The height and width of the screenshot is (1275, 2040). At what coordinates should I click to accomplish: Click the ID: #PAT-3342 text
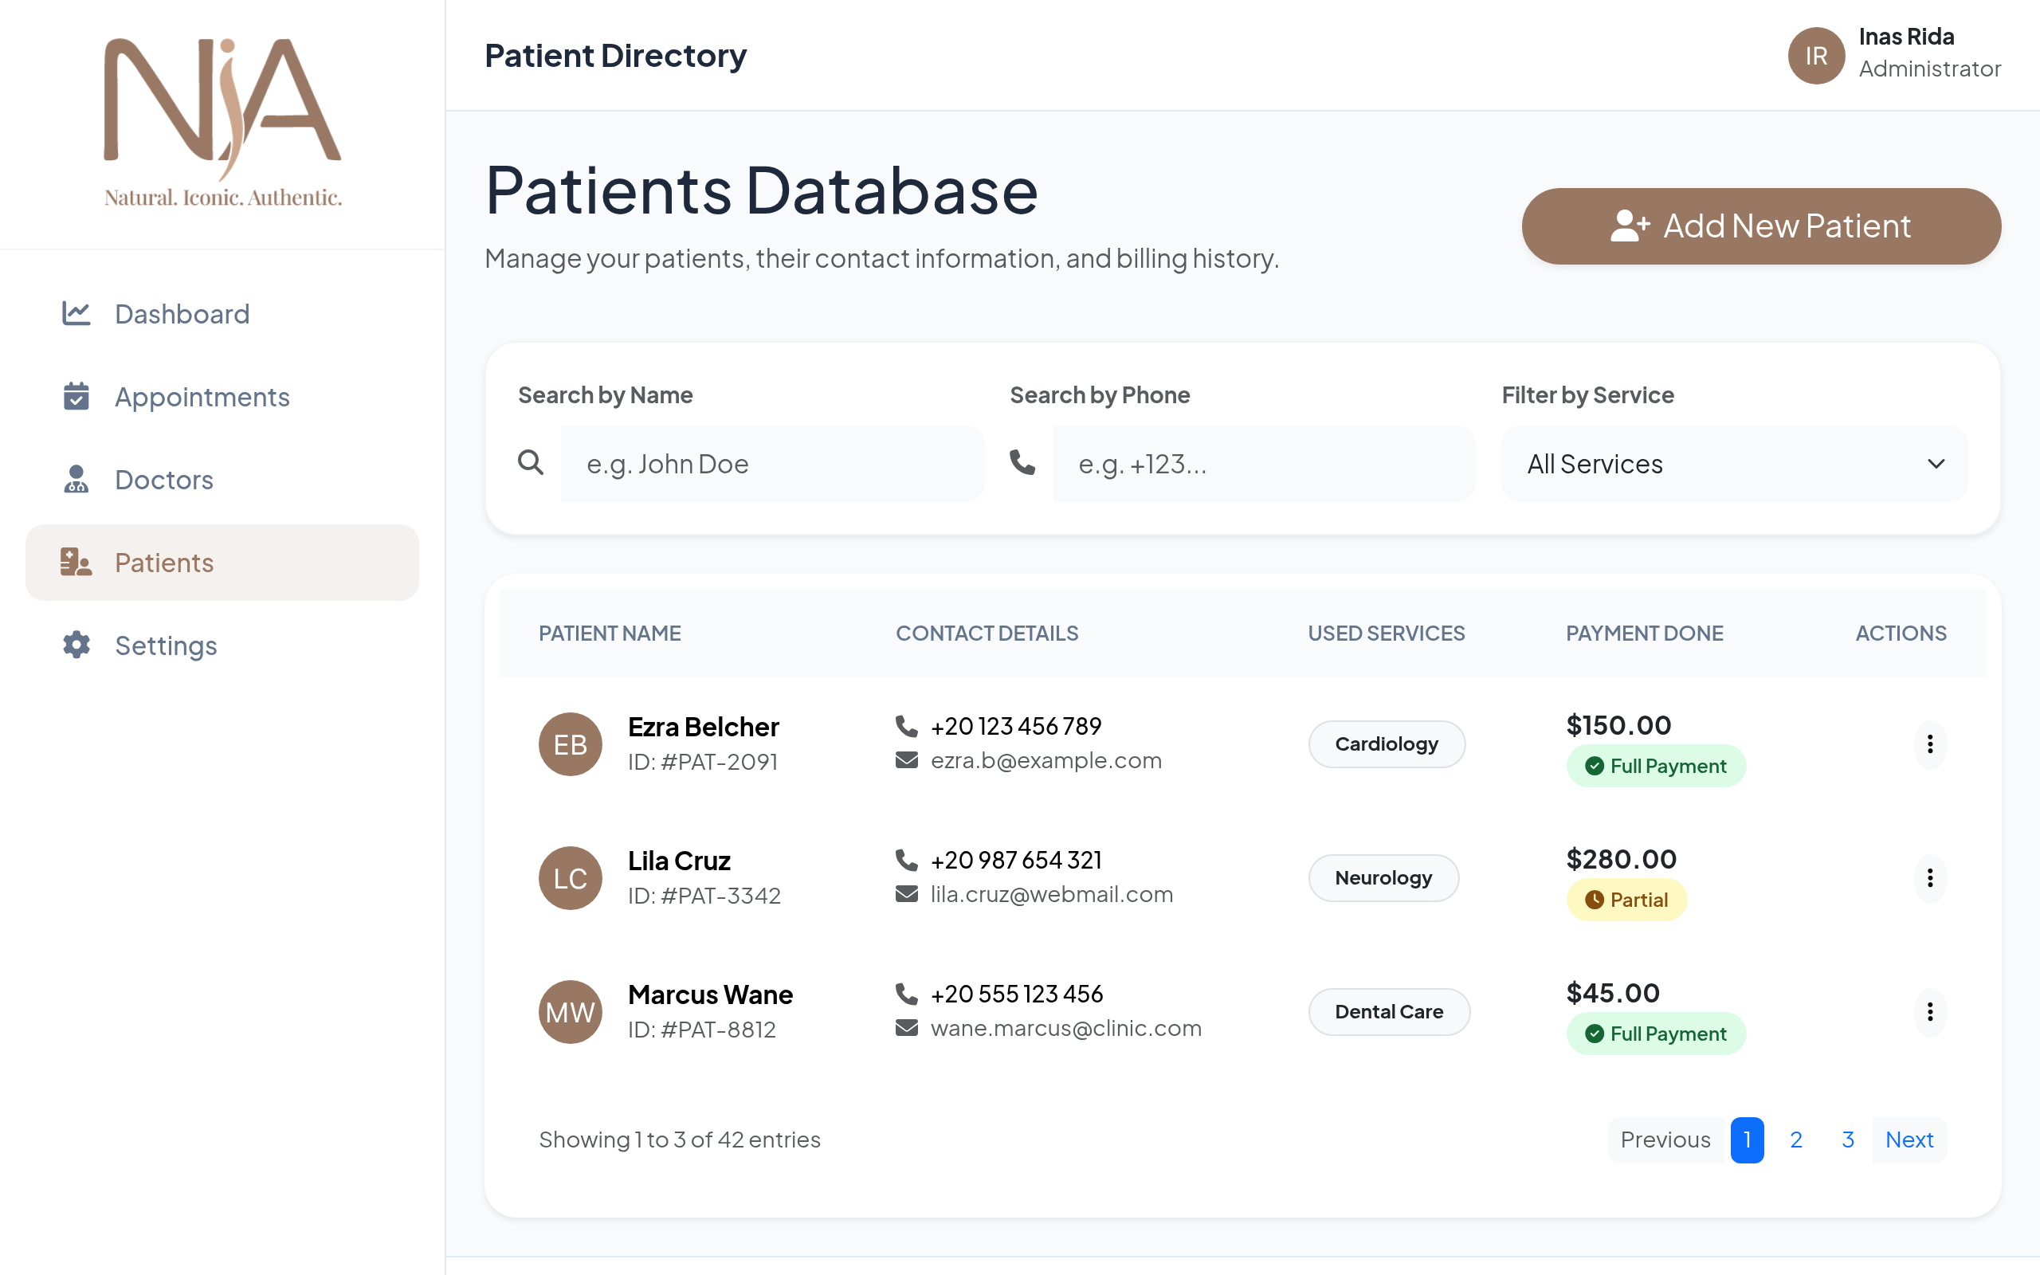(704, 896)
